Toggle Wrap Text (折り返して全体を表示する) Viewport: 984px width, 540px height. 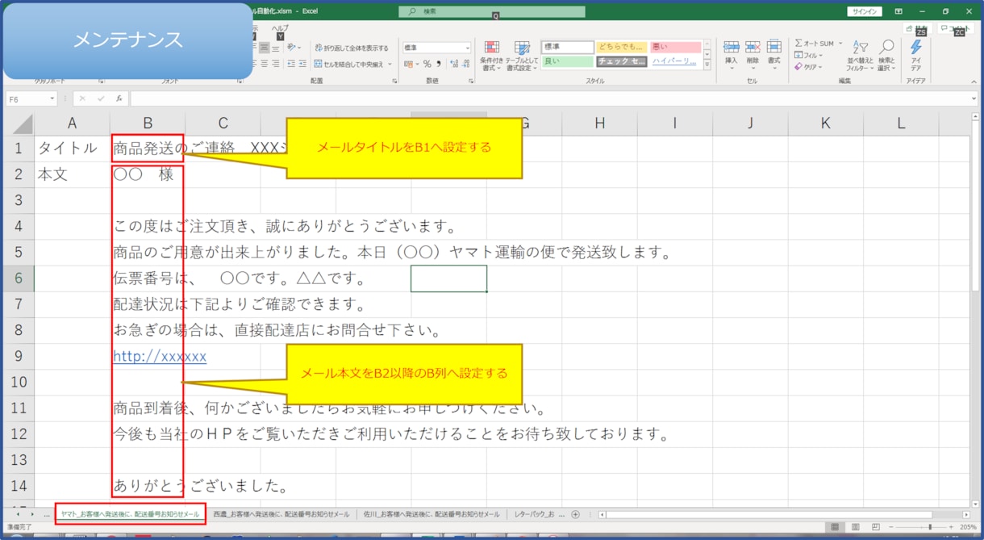pos(351,48)
